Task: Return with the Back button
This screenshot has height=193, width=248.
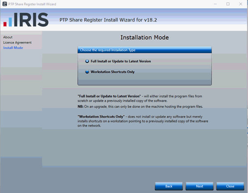Action: click(x=169, y=186)
